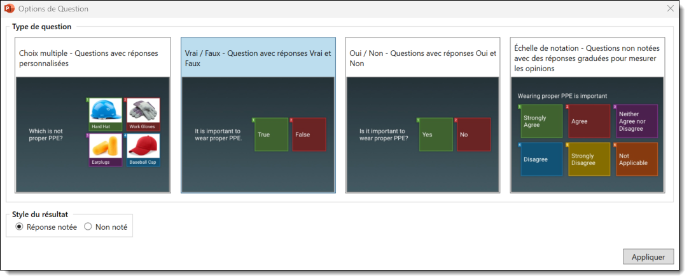Click the green True answer box
689x280 pixels.
271,135
